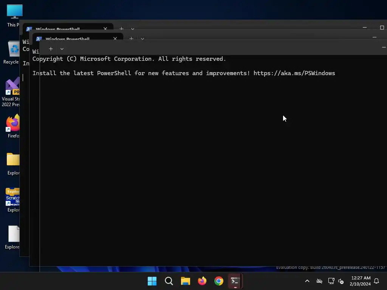The height and width of the screenshot is (290, 387).
Task: Click the muted volume tray icon
Action: point(341,281)
